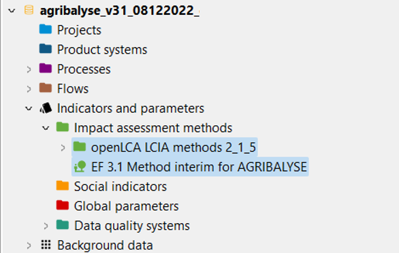Click the Background data grid icon
Screen dimensions: 399x253
pyautogui.click(x=46, y=245)
